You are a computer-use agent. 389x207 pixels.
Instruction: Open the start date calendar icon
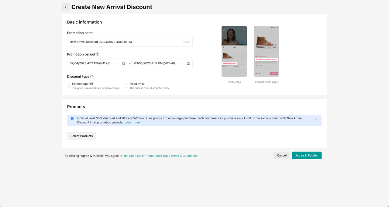point(124,63)
